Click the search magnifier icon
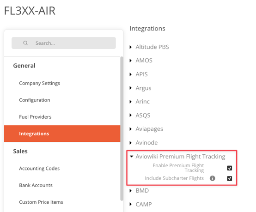Screen dimensions: 256x212 tap(25, 43)
